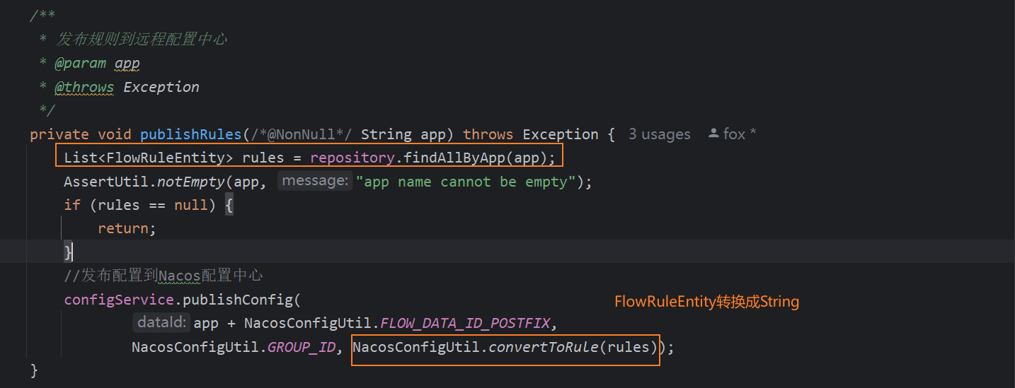Click the findAllByApp method call
This screenshot has width=1015, height=388.
pos(458,158)
